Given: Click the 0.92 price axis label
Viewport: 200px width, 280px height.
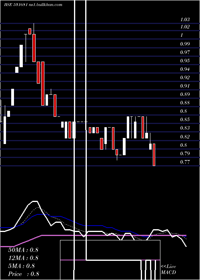Looking at the screenshot, I should pos(185,78).
